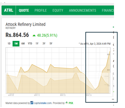Open the ANNOUNCEMENTS tab

coord(82,10)
